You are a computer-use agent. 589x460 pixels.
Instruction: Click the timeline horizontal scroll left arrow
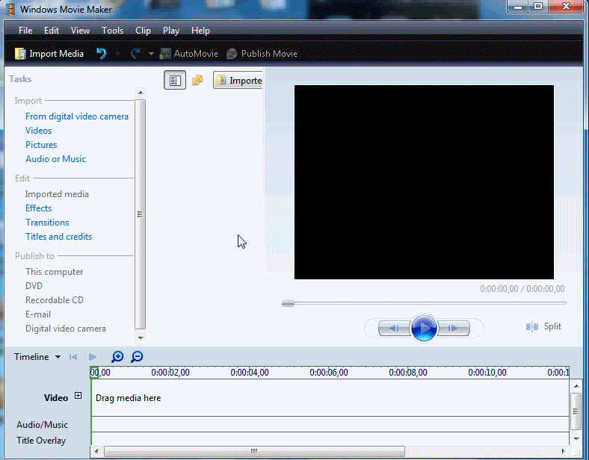click(96, 451)
